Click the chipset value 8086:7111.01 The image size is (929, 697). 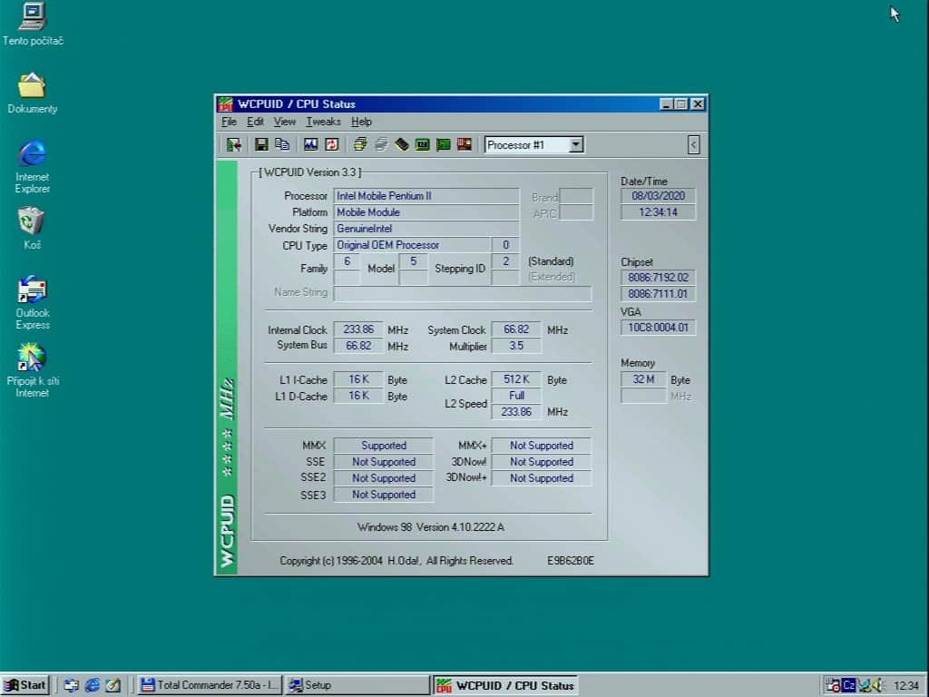pos(659,293)
